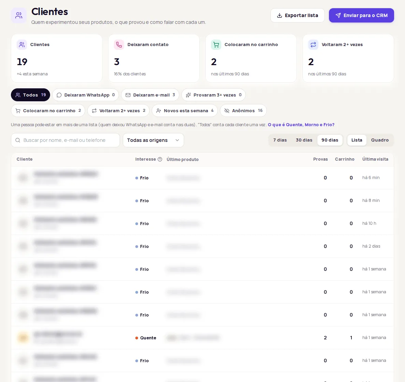Filter by Provaram 3+ vezes
Viewport: 405px width, 382px height.
[214, 95]
